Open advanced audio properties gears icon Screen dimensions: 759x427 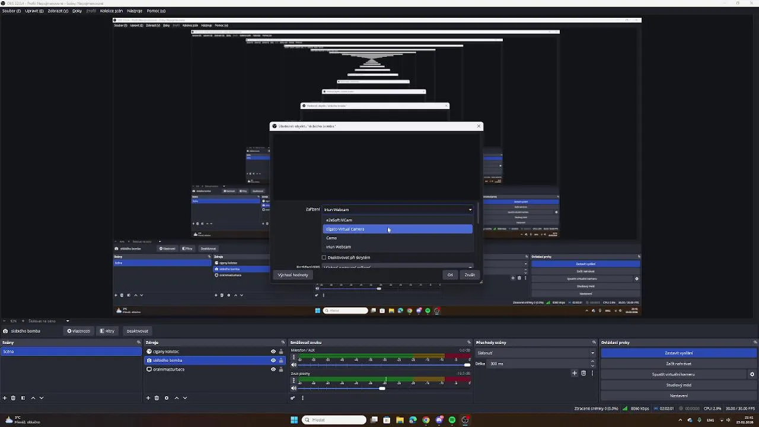[292, 398]
